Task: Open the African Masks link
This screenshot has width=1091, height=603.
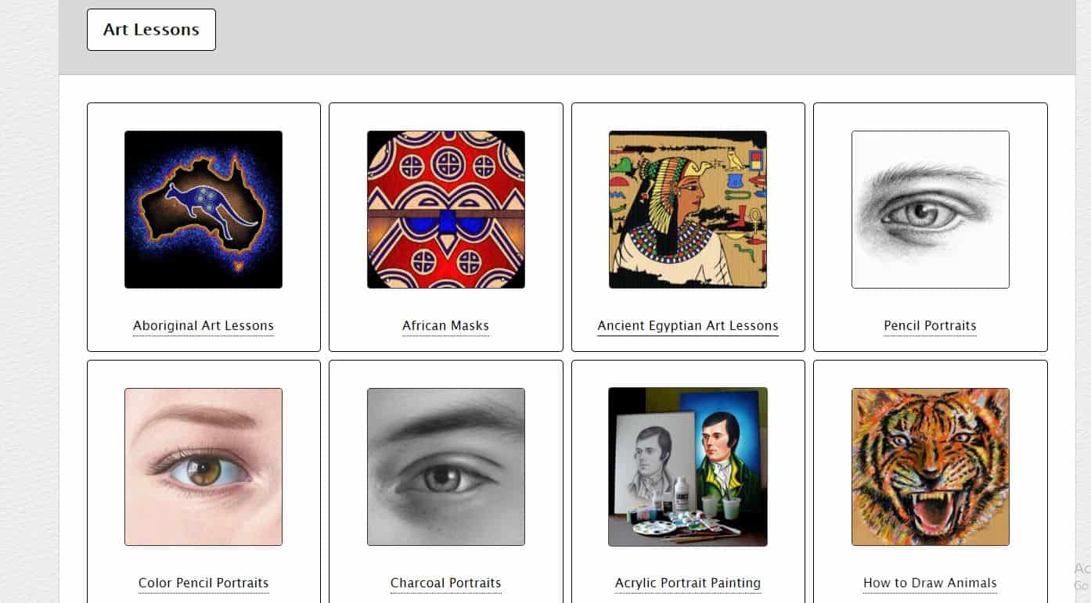Action: pyautogui.click(x=446, y=326)
